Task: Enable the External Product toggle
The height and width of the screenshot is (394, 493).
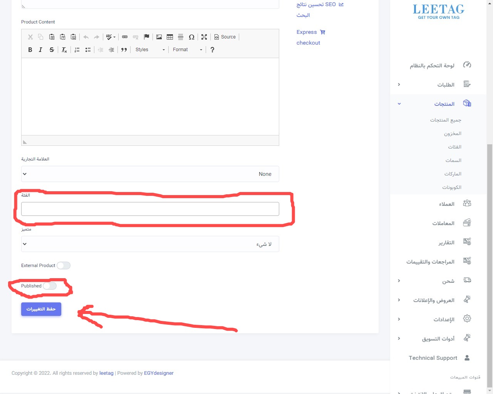Action: tap(64, 265)
